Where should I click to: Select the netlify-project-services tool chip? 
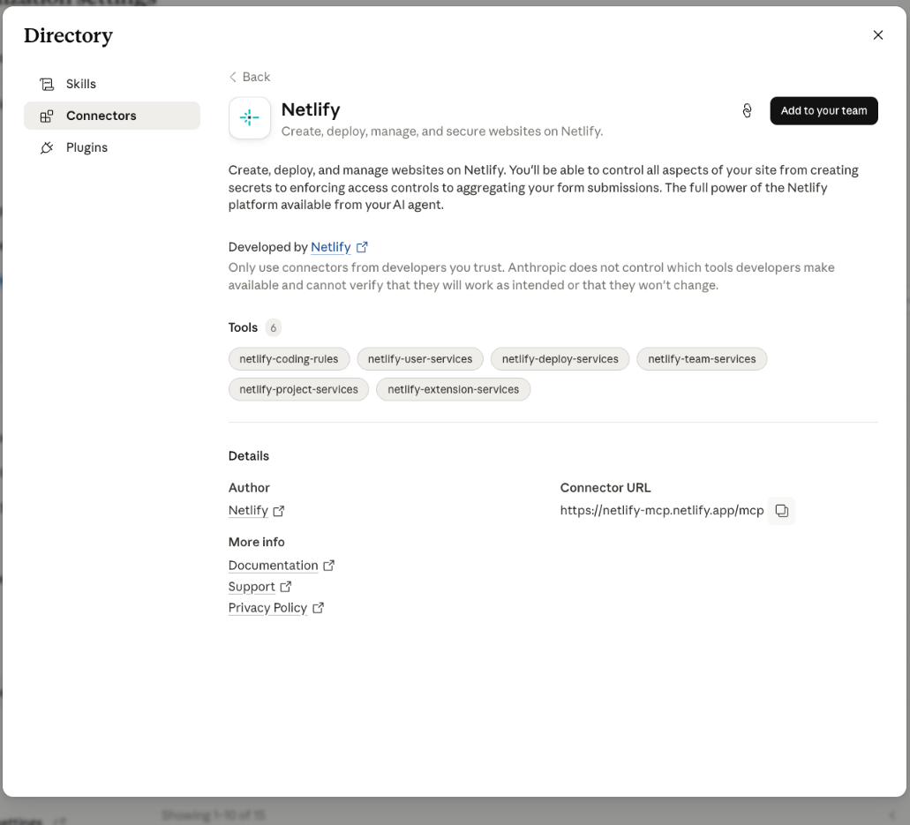(299, 389)
